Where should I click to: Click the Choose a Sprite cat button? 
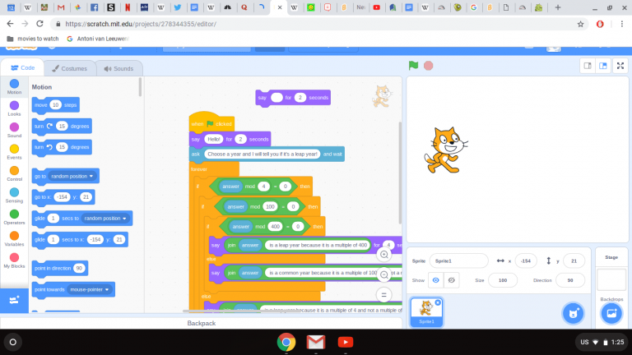tap(572, 312)
